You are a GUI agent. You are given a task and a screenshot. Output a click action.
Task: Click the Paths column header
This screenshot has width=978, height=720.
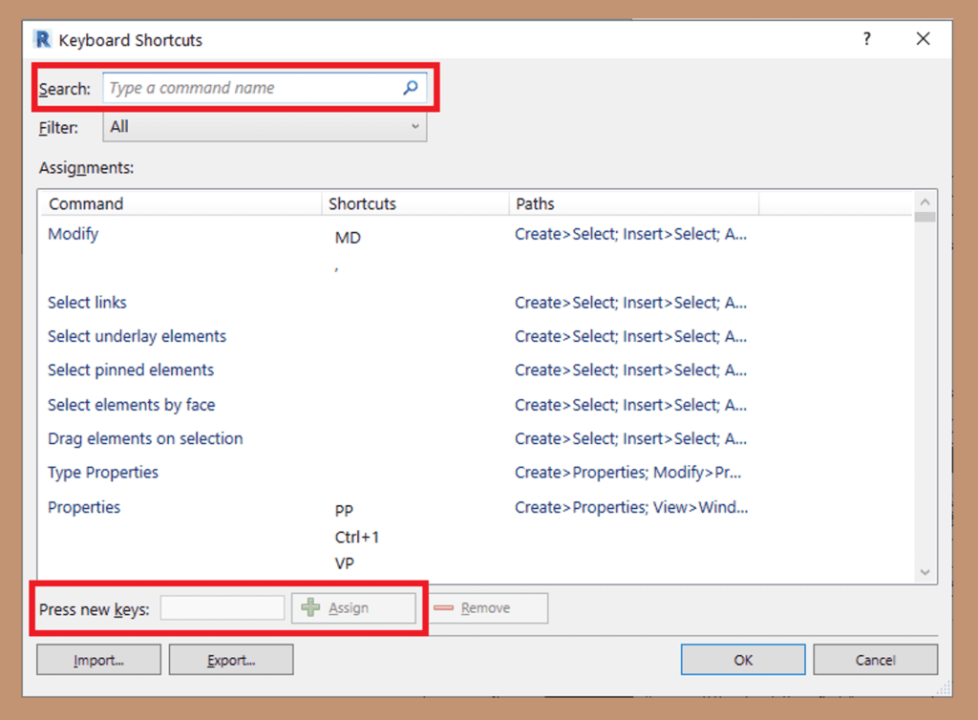pyautogui.click(x=535, y=203)
